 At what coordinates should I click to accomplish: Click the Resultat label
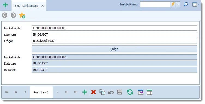click(x=10, y=70)
